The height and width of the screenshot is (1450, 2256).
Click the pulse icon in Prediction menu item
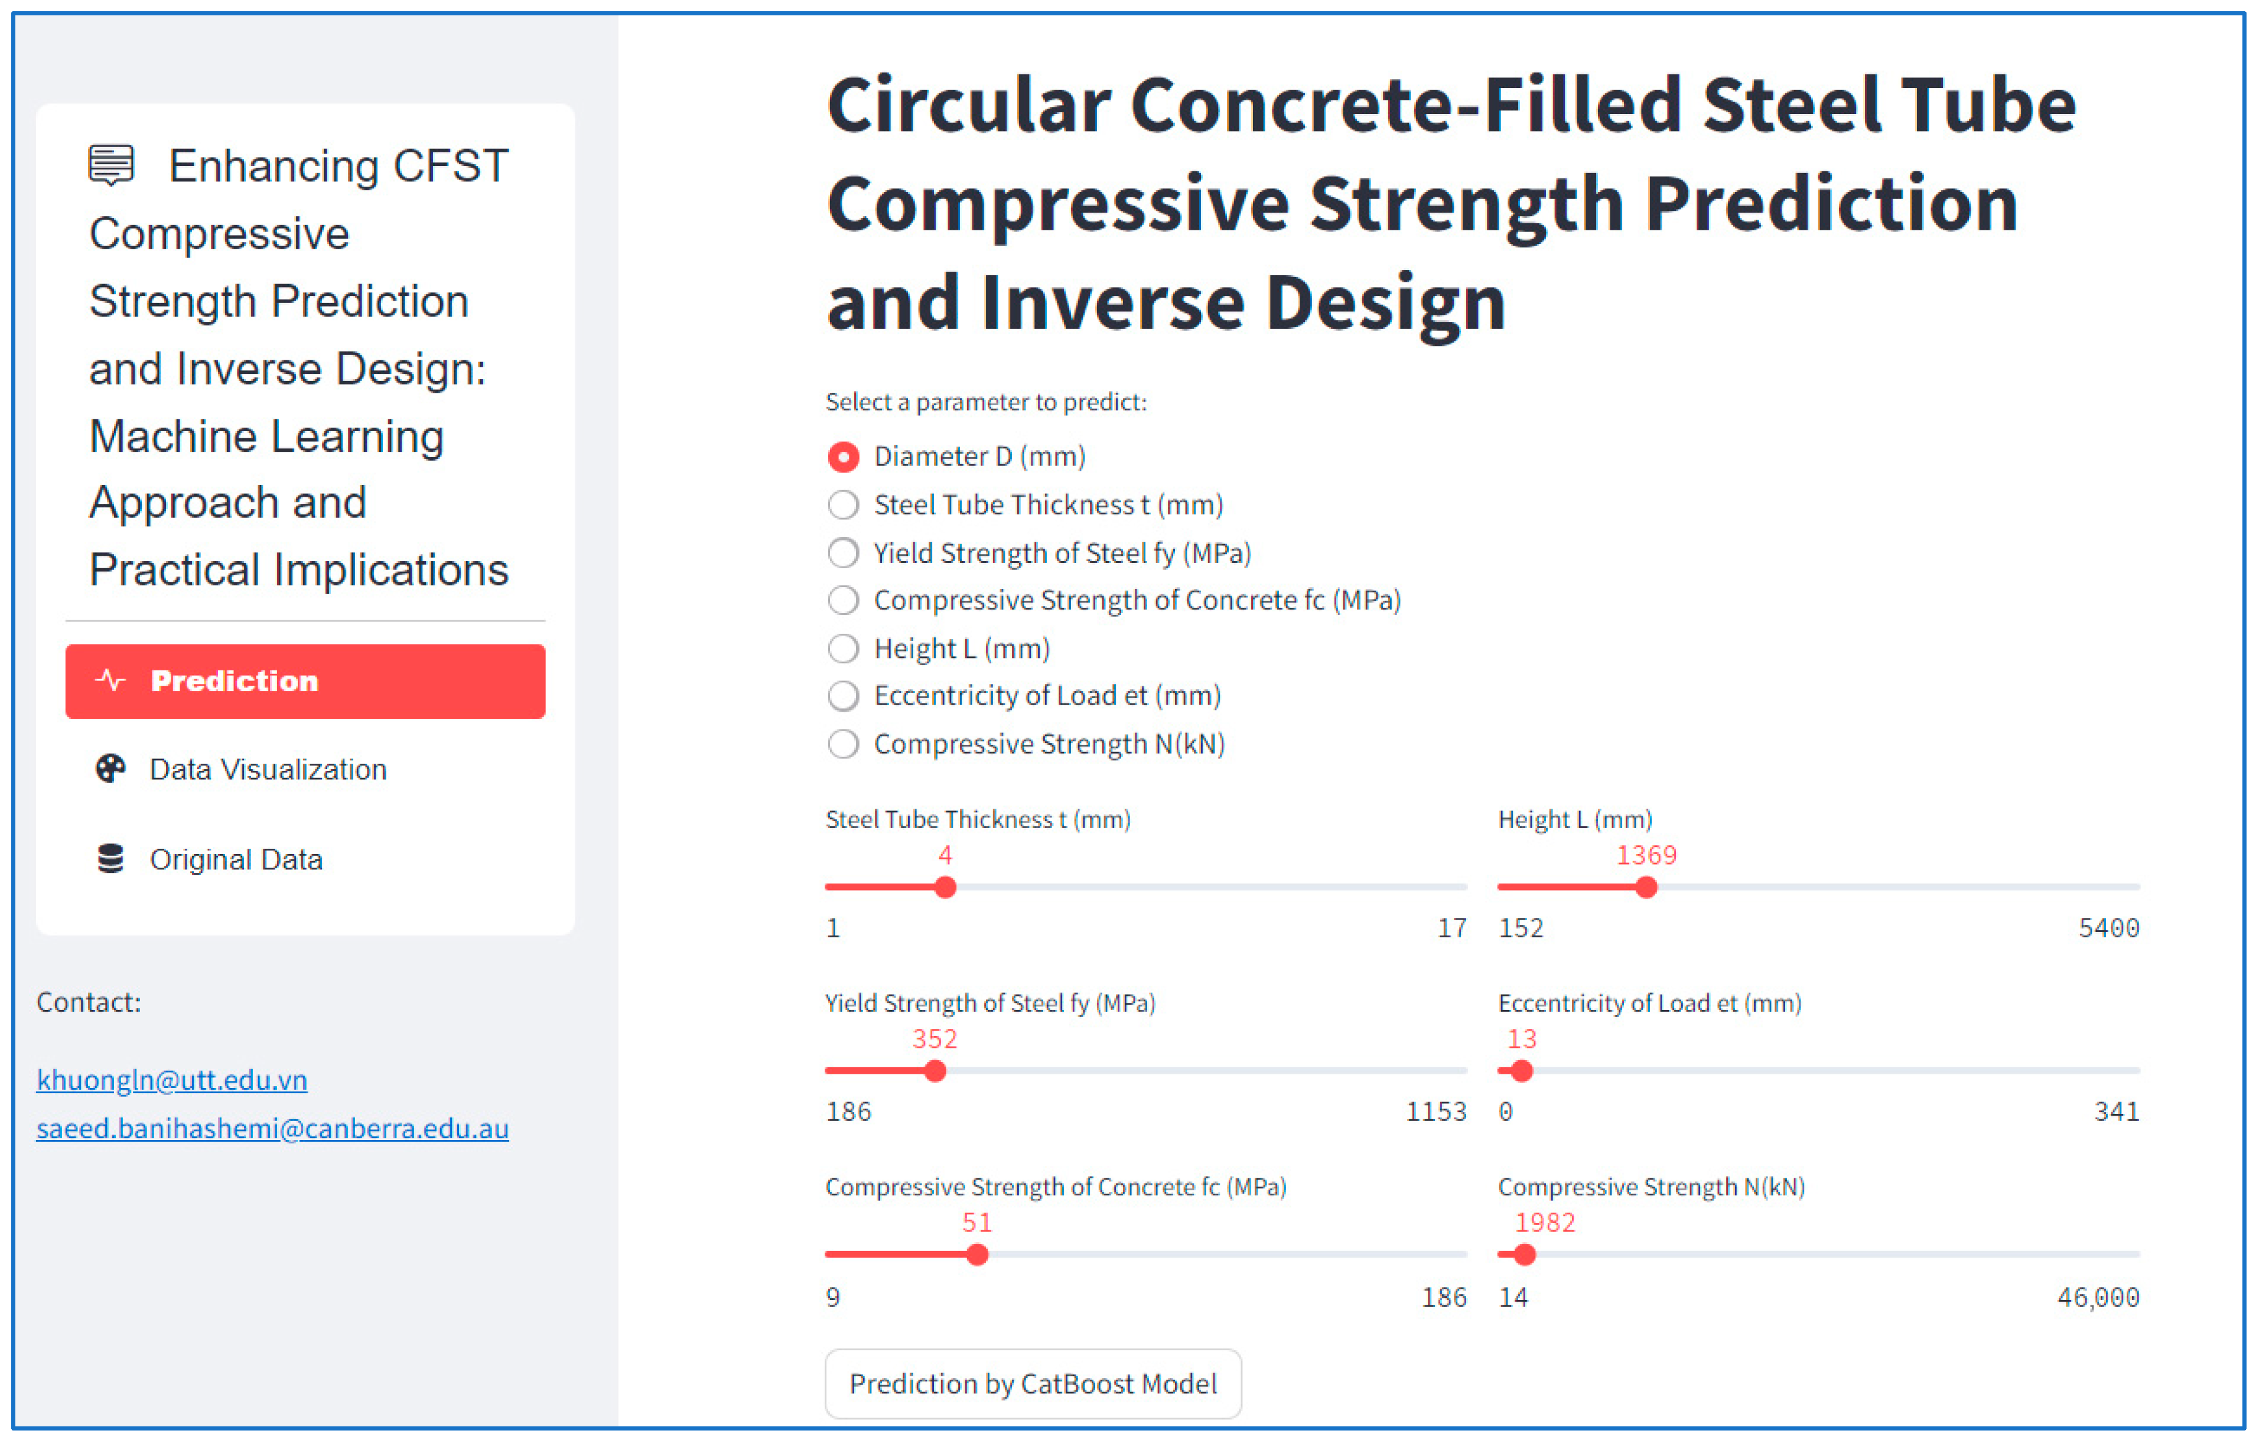point(110,681)
